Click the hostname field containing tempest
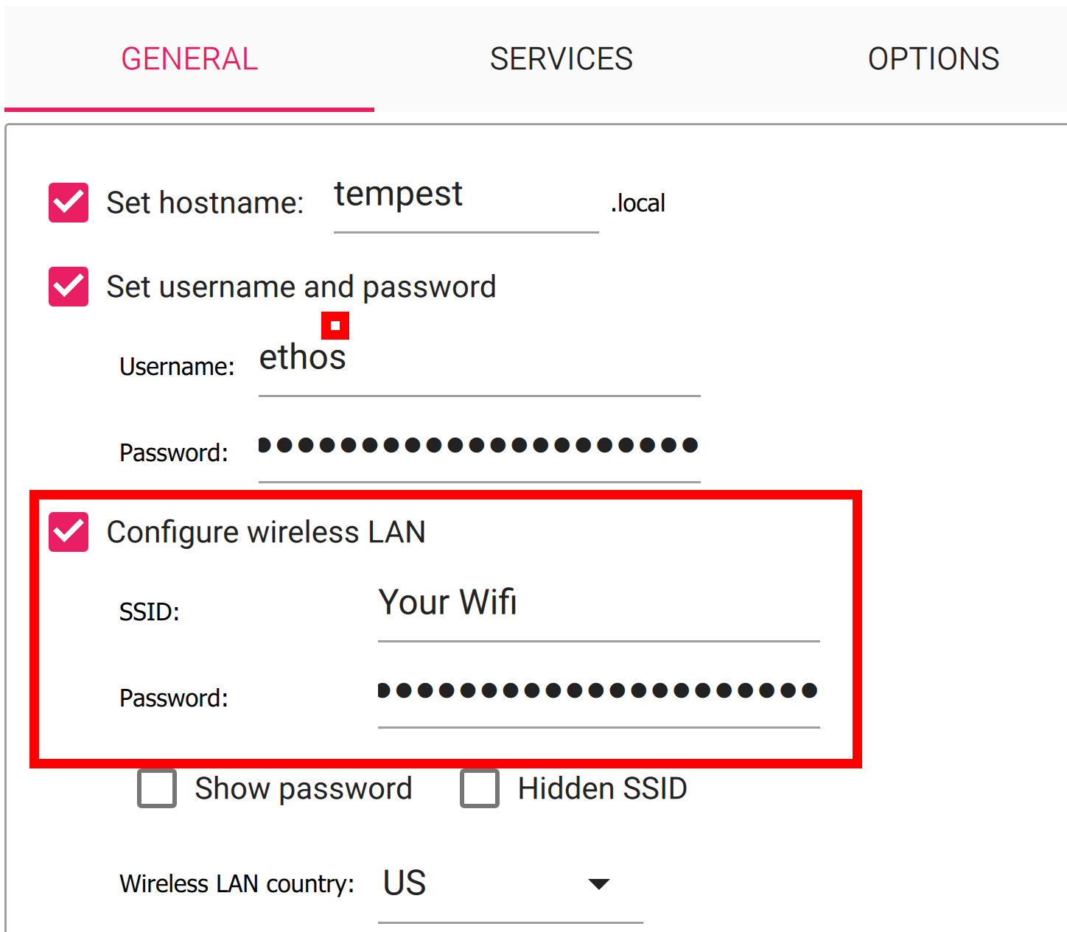 coord(464,197)
